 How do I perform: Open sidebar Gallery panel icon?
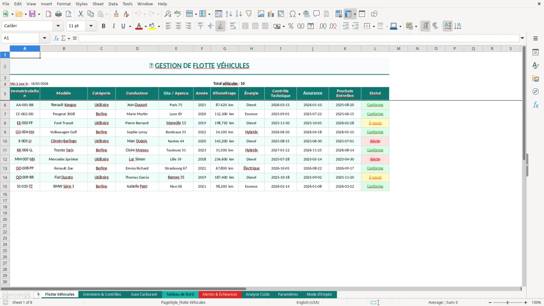535,78
